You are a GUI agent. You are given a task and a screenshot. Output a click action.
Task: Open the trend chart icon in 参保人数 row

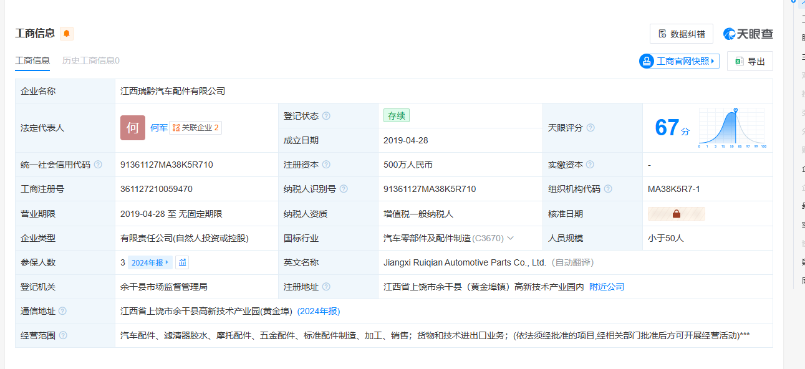[183, 262]
